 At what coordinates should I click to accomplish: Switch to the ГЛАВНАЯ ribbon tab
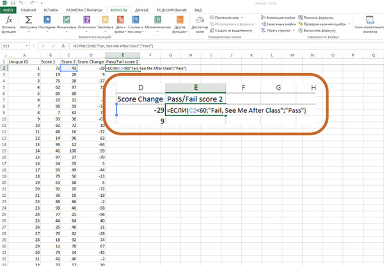click(x=28, y=10)
